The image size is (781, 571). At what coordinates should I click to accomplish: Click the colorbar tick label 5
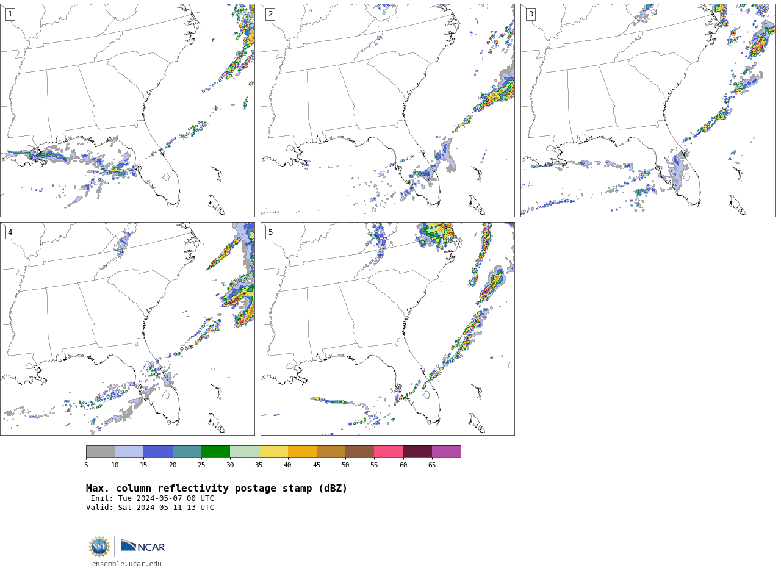coord(86,465)
